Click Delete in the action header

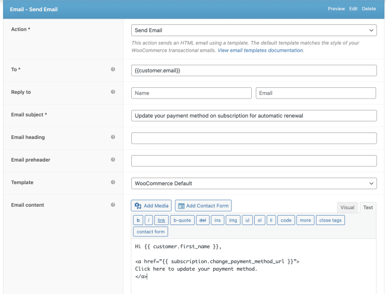pyautogui.click(x=369, y=9)
